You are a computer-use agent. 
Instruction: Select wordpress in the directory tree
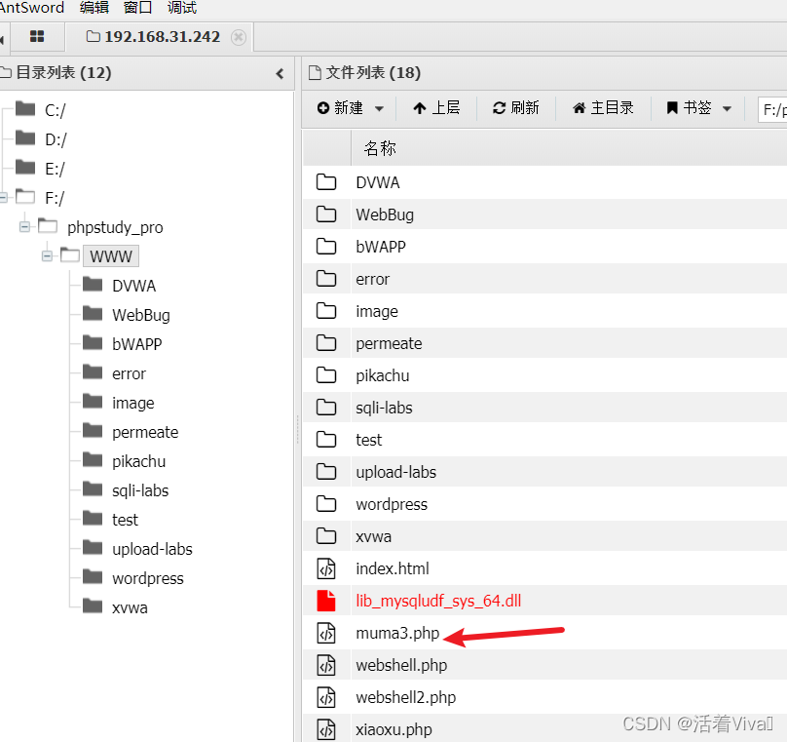coord(148,578)
